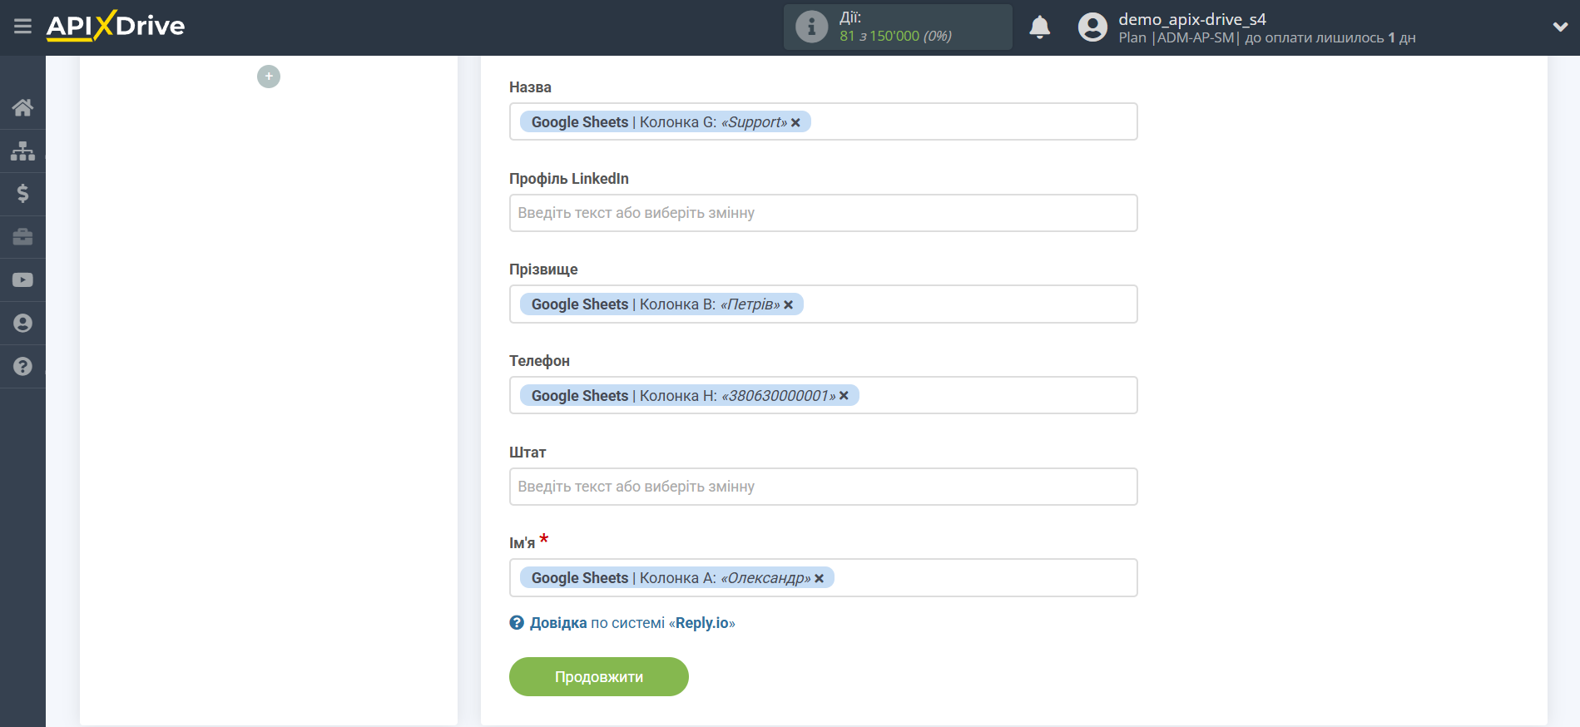Click the Продовжити button
This screenshot has height=727, width=1580.
click(599, 677)
